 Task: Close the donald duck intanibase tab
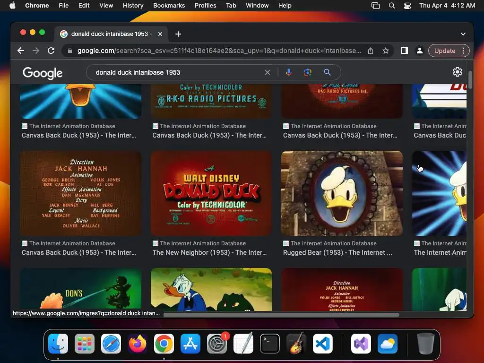click(x=160, y=34)
